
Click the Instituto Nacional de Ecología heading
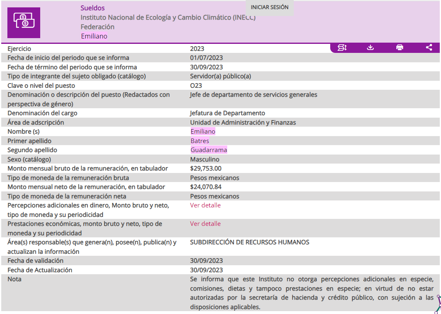(x=168, y=18)
